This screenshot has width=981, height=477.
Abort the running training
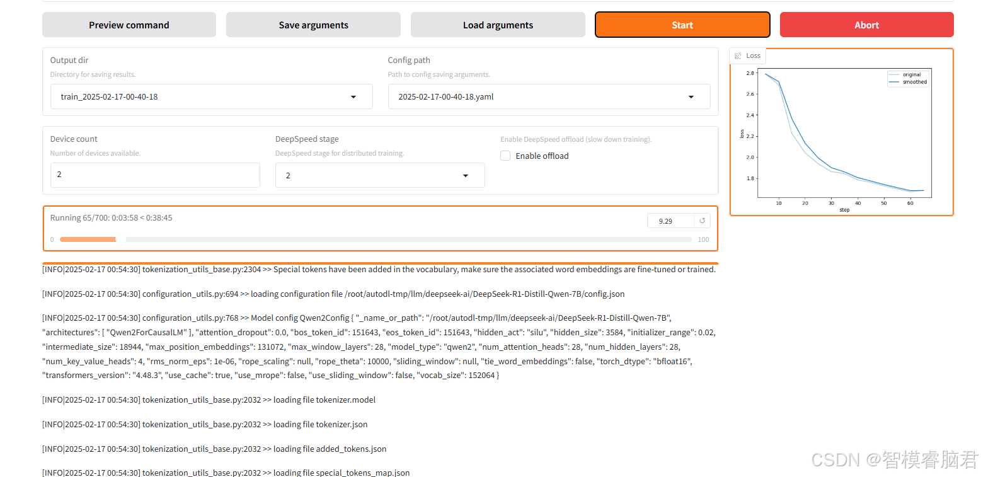tap(866, 25)
